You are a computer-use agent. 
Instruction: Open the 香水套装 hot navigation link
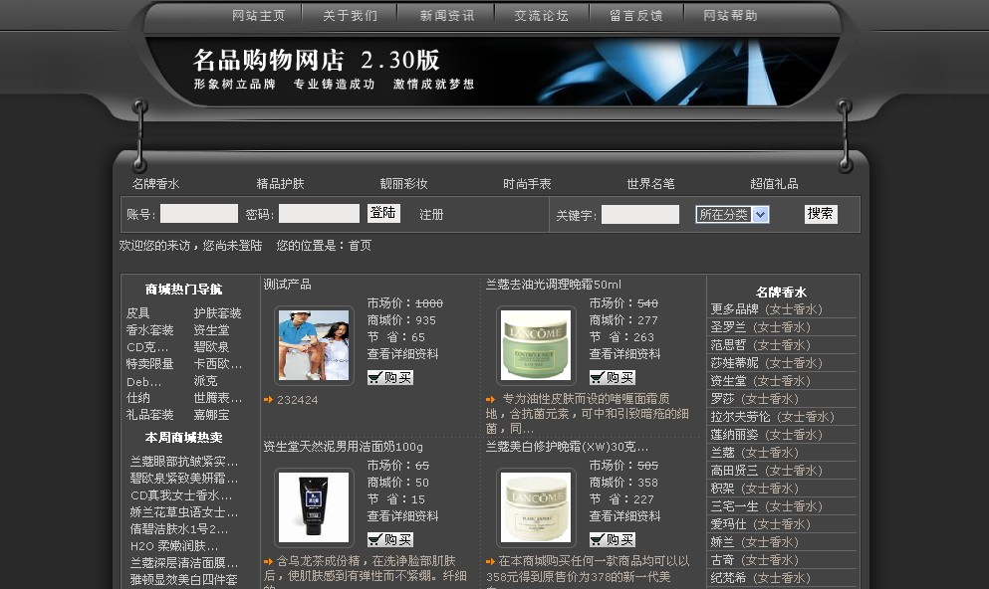coord(150,330)
